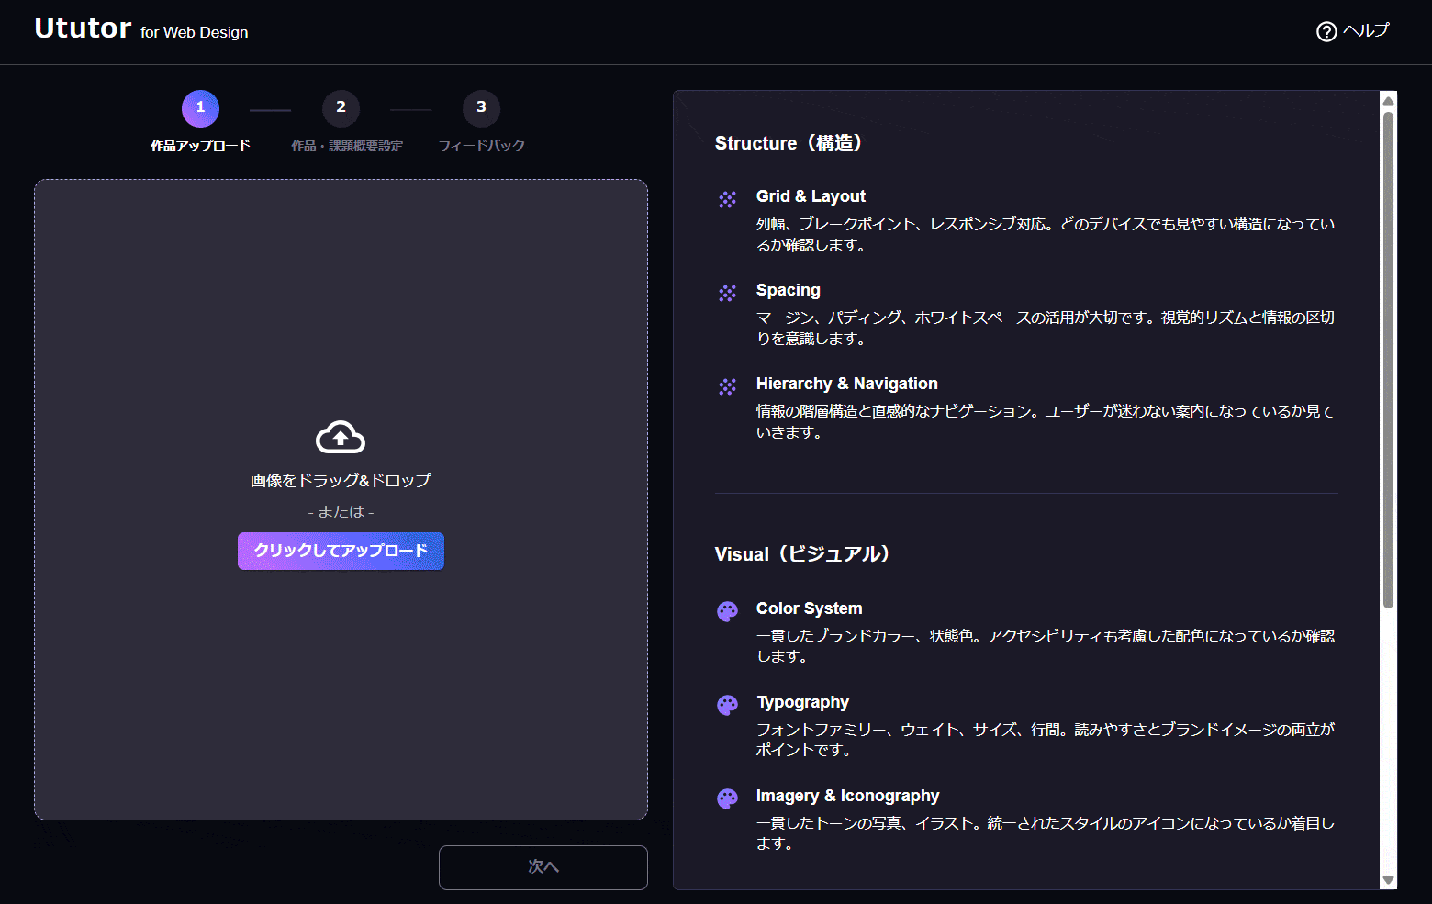
Task: Click the cloud upload icon
Action: tap(340, 437)
